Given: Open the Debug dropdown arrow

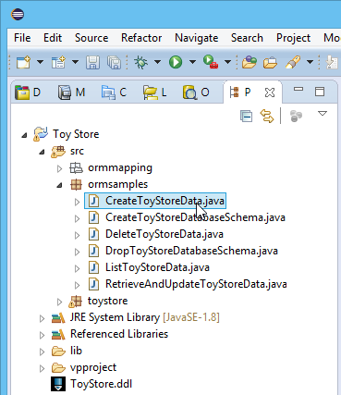Looking at the screenshot, I should [x=157, y=62].
